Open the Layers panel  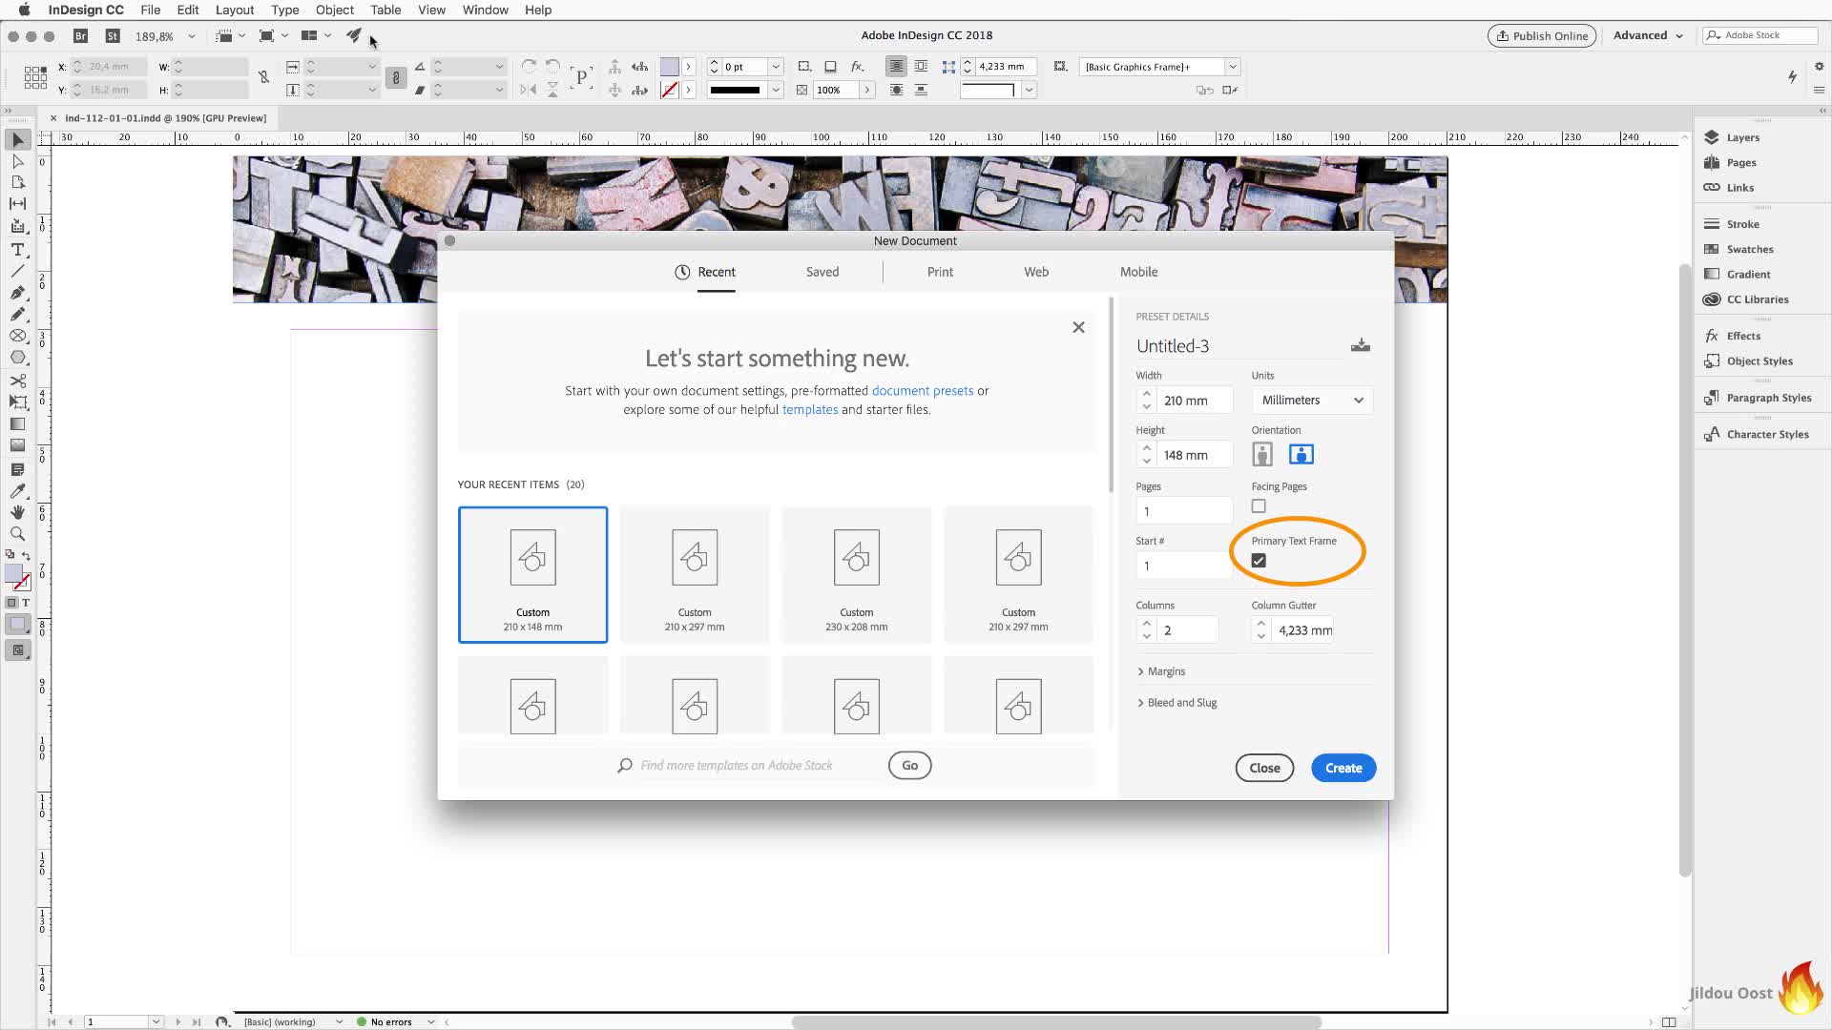1732,137
